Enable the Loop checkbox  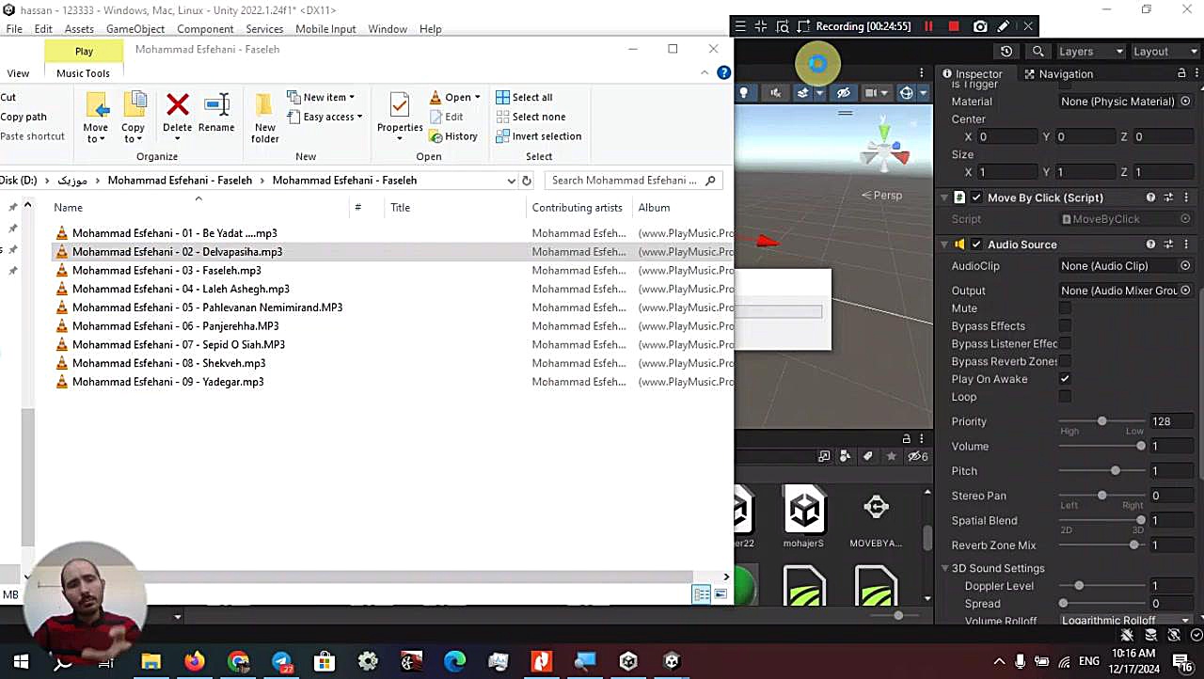pos(1065,397)
